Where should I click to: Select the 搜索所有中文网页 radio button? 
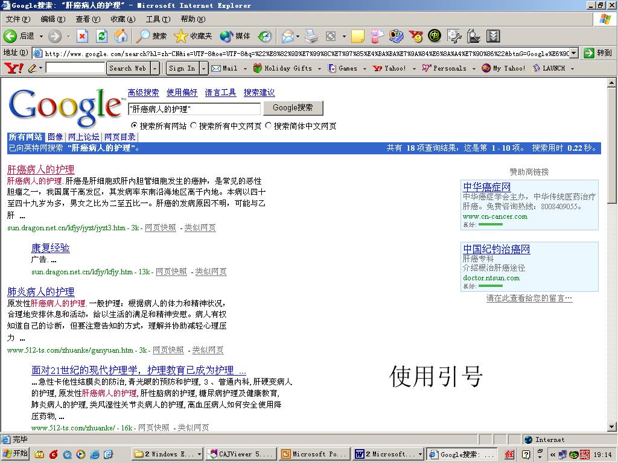tap(193, 125)
